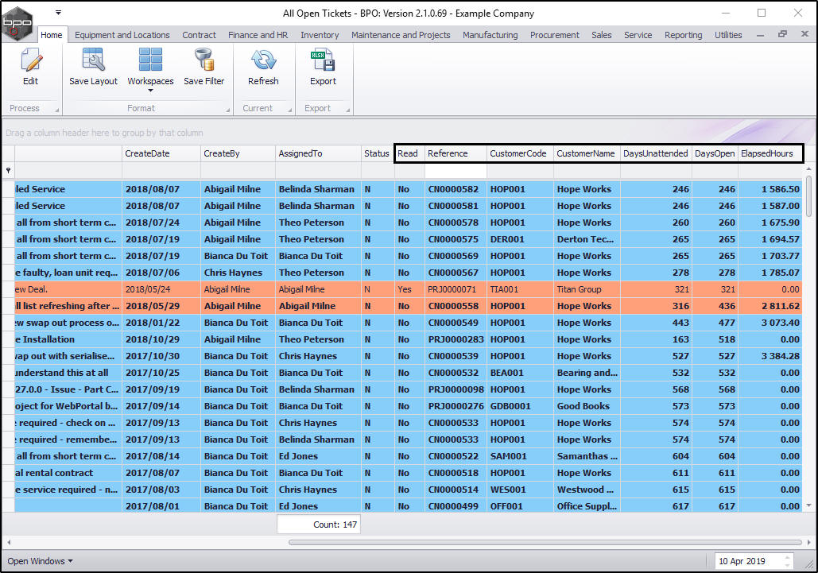The height and width of the screenshot is (573, 818).
Task: Click the Save Filter funnel icon
Action: point(204,61)
